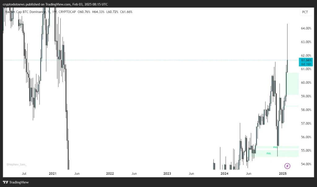The height and width of the screenshot is (187, 317).
Task: Click the 58.00% price axis label
Action: (306, 110)
